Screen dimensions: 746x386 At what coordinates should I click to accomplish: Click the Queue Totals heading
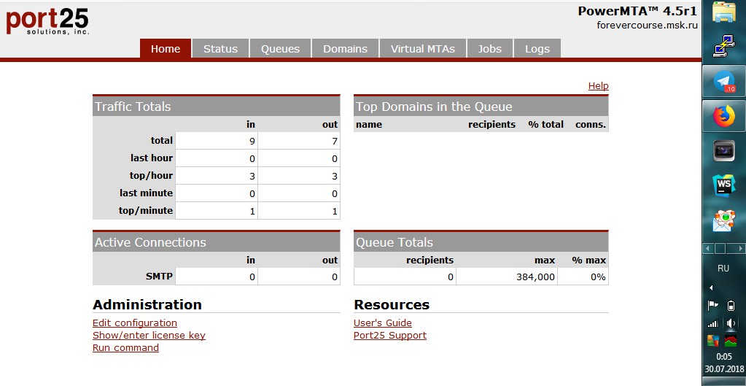395,242
